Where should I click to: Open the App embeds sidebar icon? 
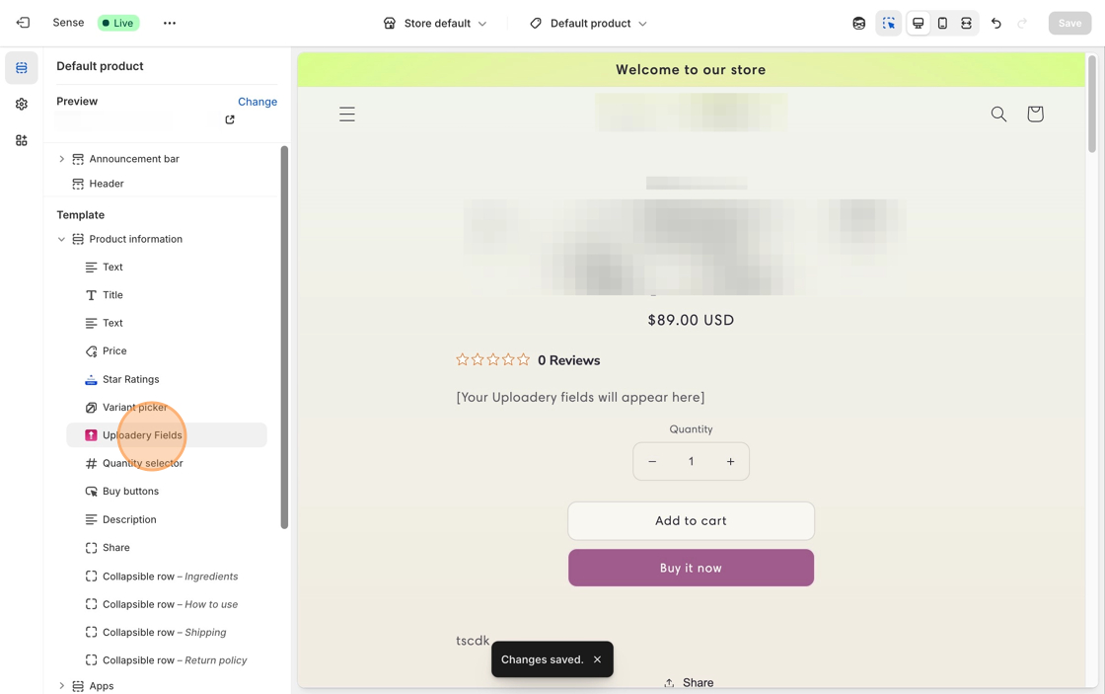(22, 141)
